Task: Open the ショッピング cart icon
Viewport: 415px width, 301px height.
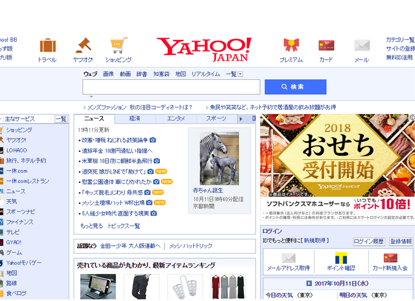Action: (x=119, y=45)
